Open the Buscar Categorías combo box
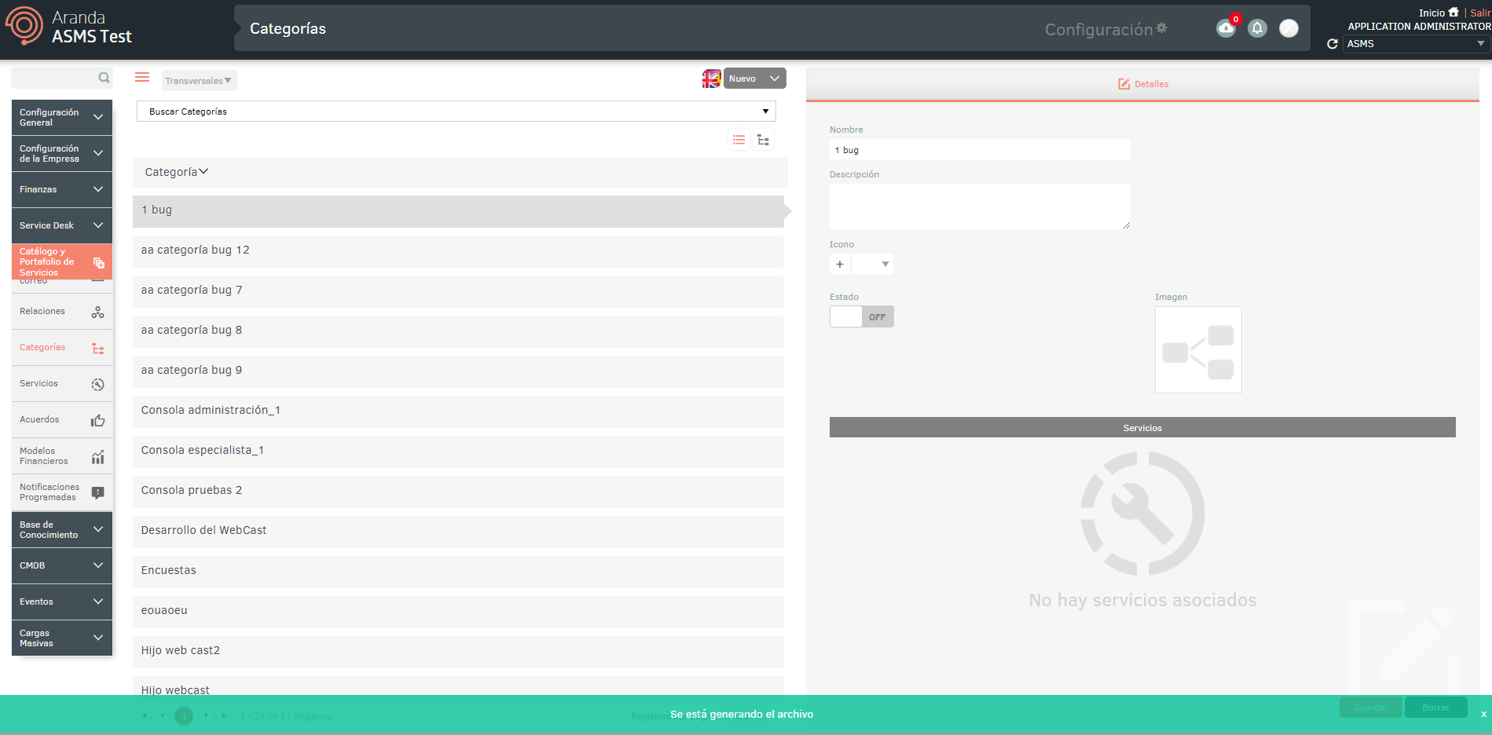The image size is (1492, 735). pyautogui.click(x=456, y=112)
